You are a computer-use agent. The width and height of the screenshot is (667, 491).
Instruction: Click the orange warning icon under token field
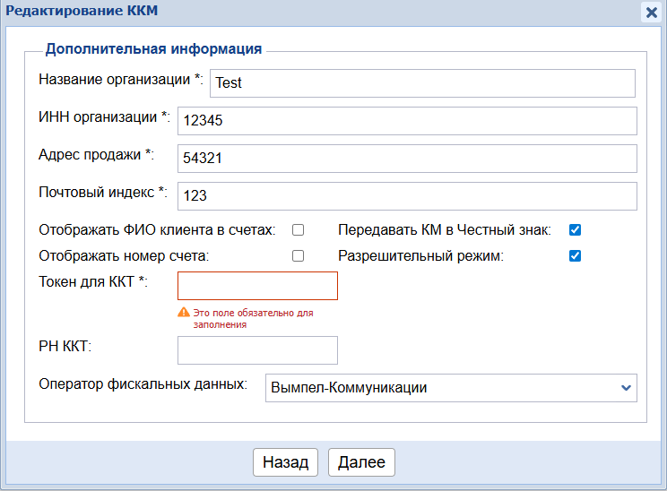tap(184, 313)
